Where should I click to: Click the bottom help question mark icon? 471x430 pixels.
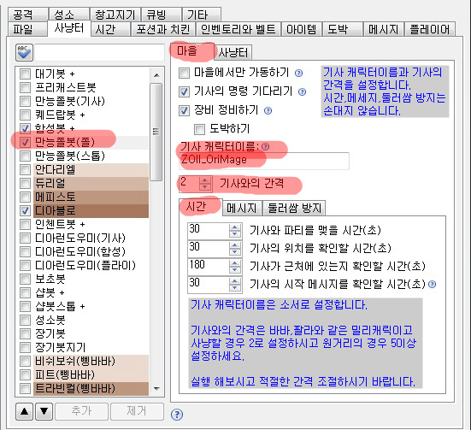click(177, 415)
